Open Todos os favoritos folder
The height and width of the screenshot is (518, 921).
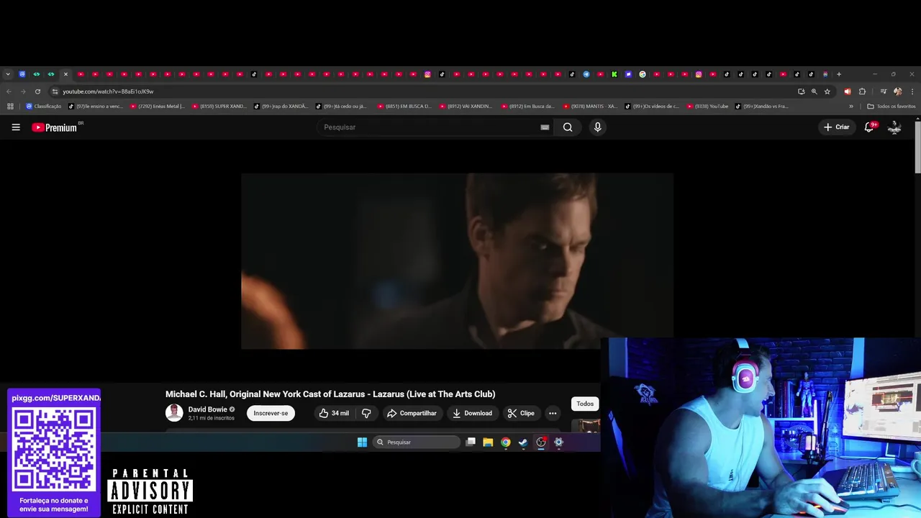pyautogui.click(x=891, y=106)
